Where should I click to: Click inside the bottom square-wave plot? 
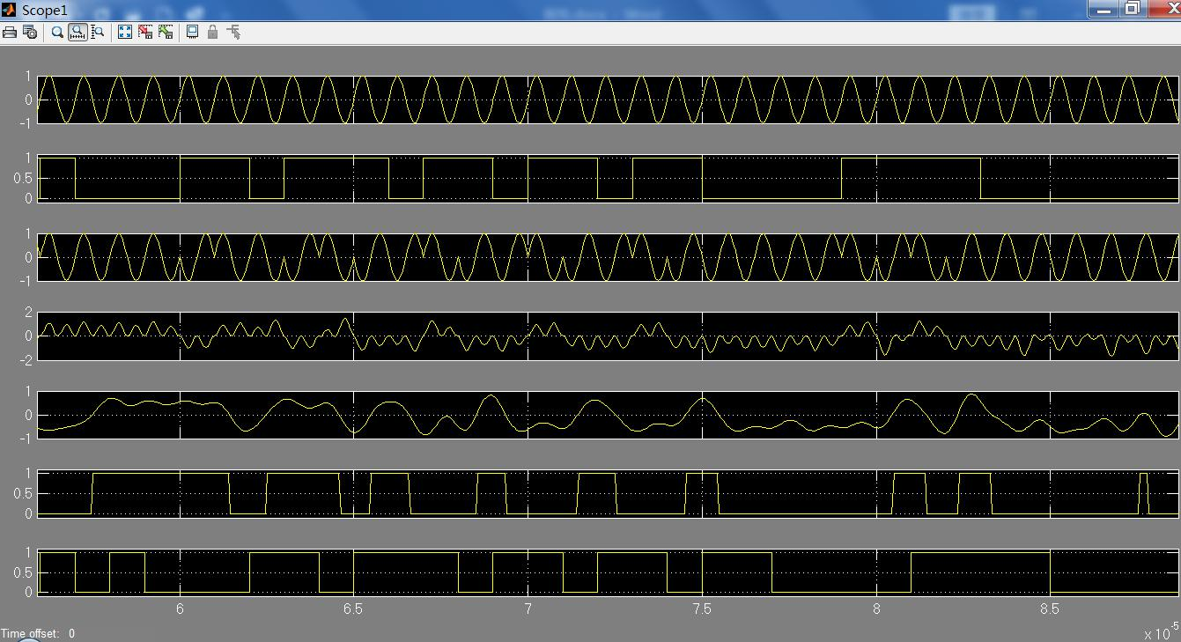coord(609,572)
